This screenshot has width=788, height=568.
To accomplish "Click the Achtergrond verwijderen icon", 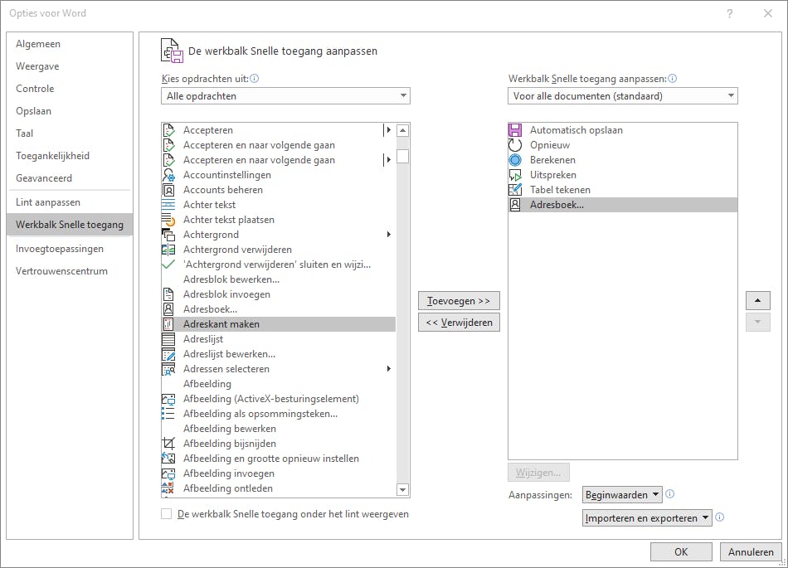I will coord(168,250).
